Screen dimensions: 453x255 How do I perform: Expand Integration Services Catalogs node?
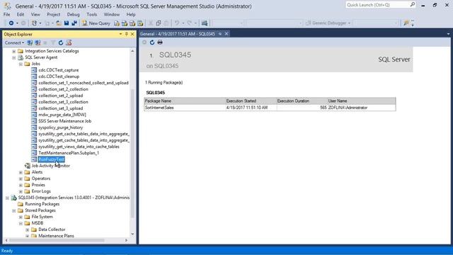[14, 51]
